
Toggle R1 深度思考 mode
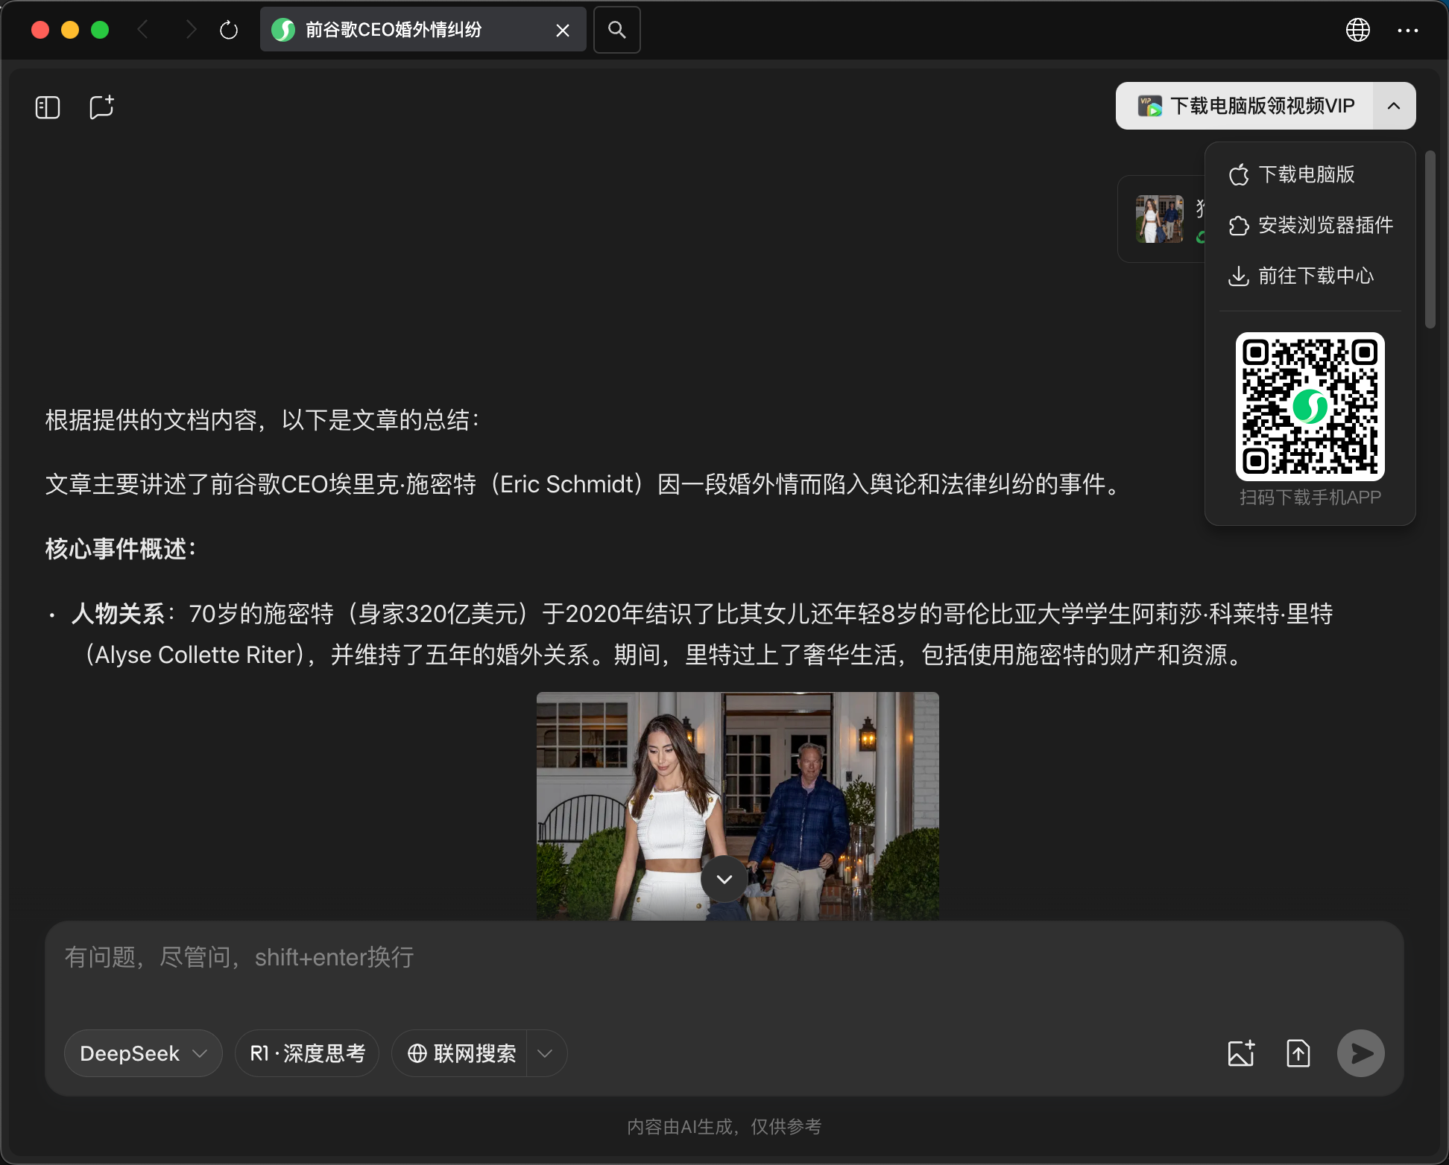[x=307, y=1053]
